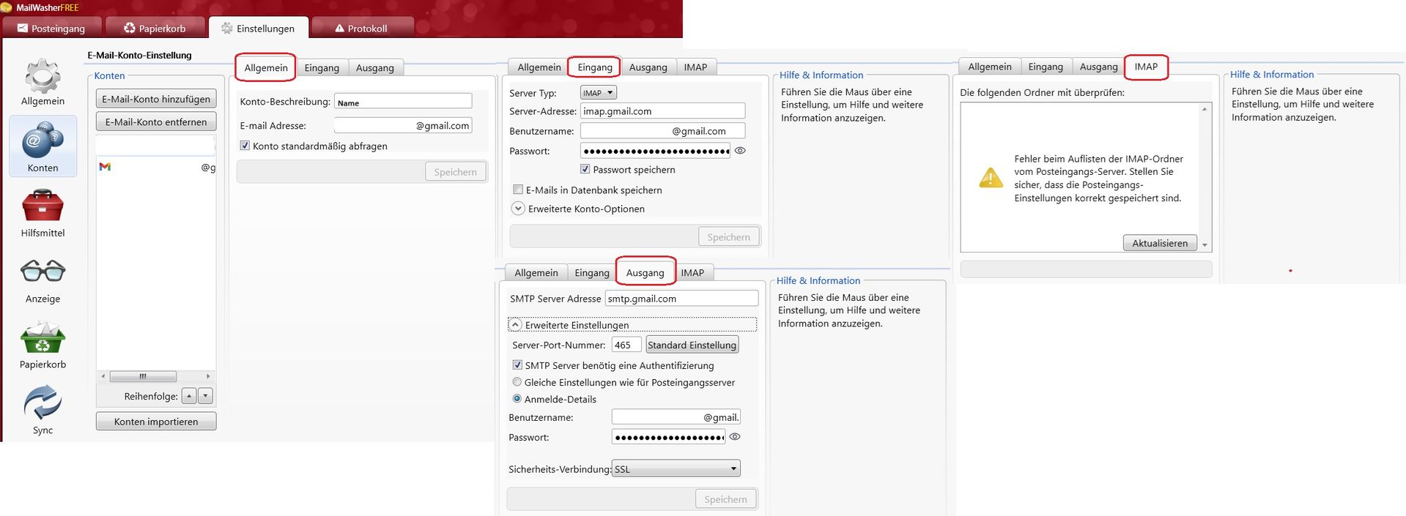
Task: Expand Erweiterte Konto-Optionen
Action: click(518, 209)
